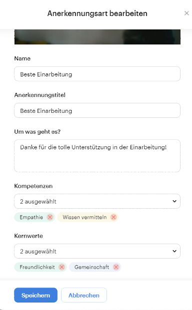Expand the Kernwerte dropdown chevron
Viewport: 192px width, 310px height.
click(174, 251)
